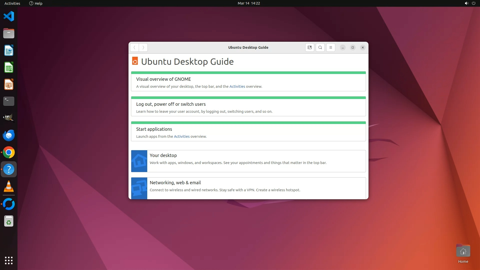Go back using the left arrow button
Viewport: 480px width, 270px height.
click(134, 47)
